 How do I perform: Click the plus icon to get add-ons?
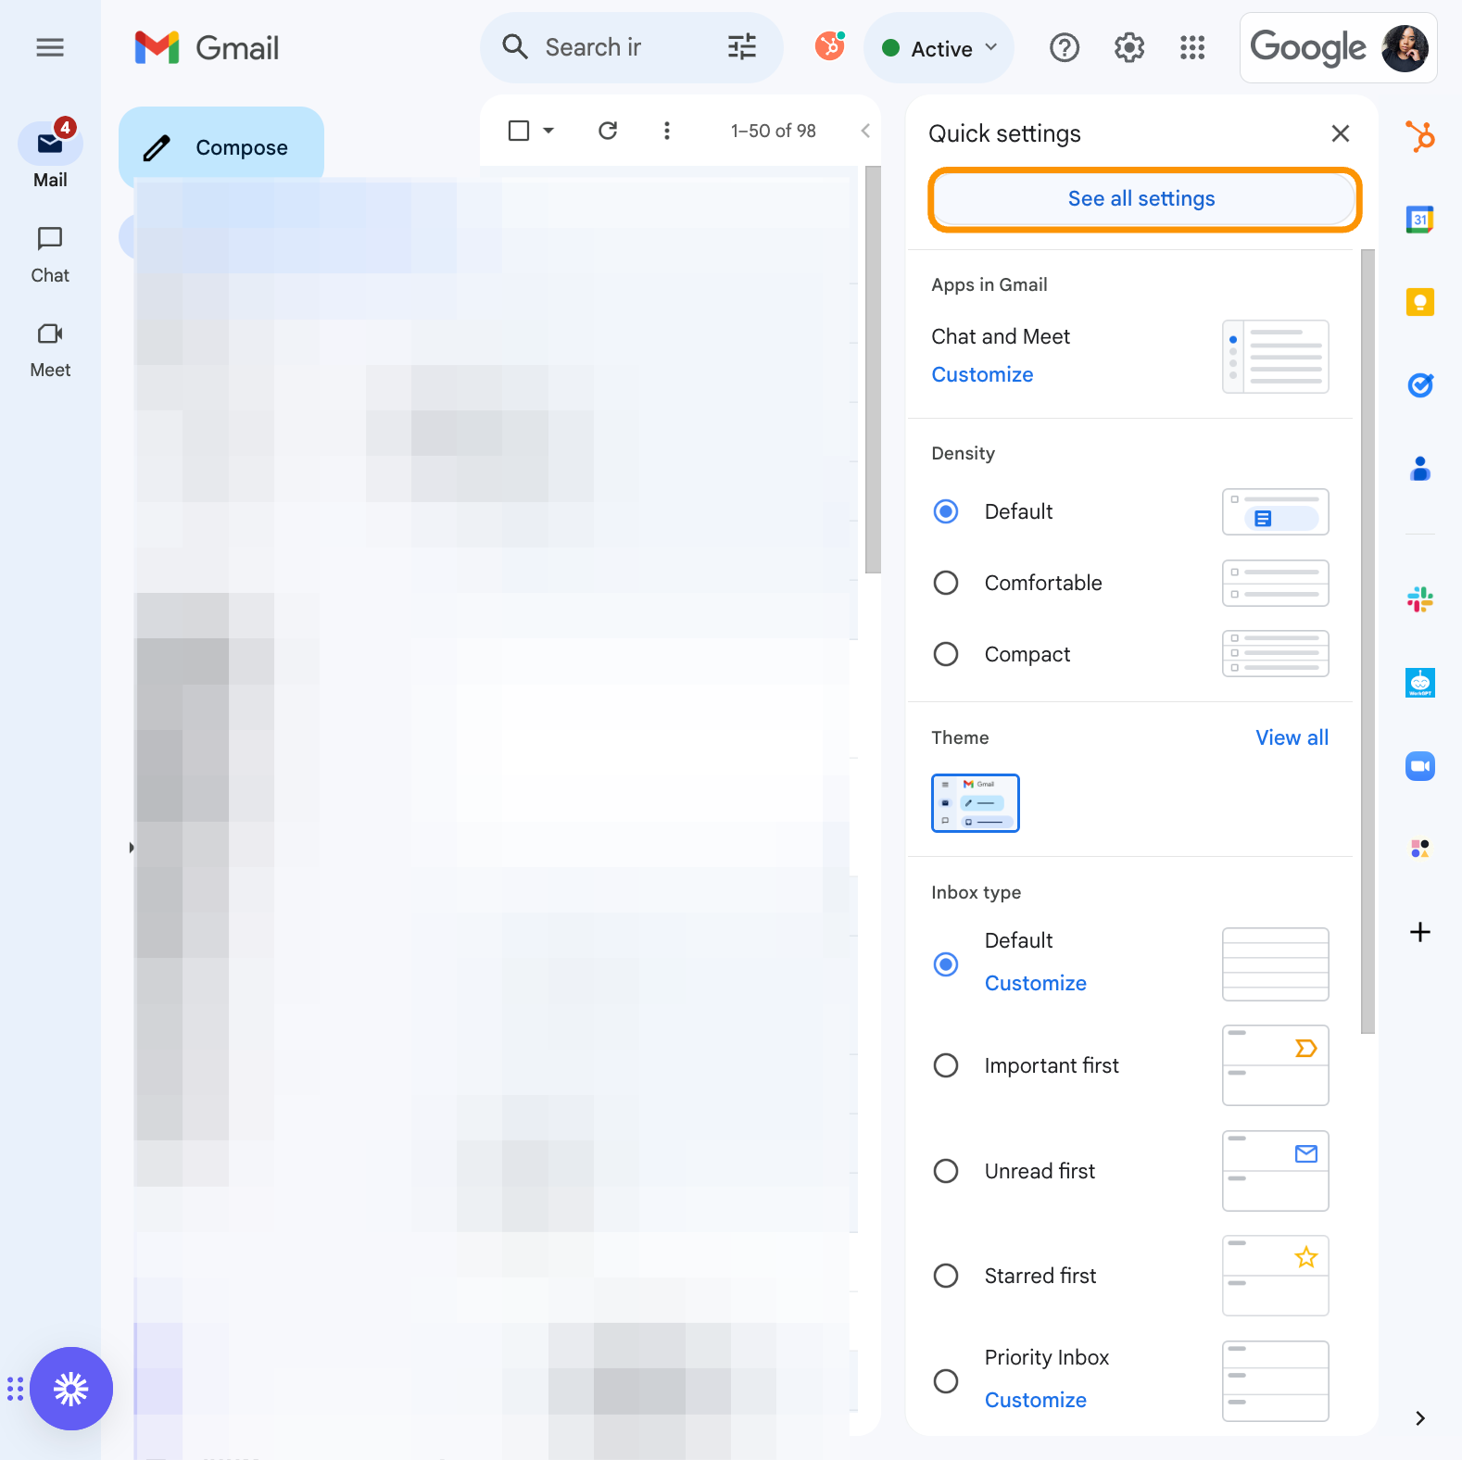(1420, 932)
